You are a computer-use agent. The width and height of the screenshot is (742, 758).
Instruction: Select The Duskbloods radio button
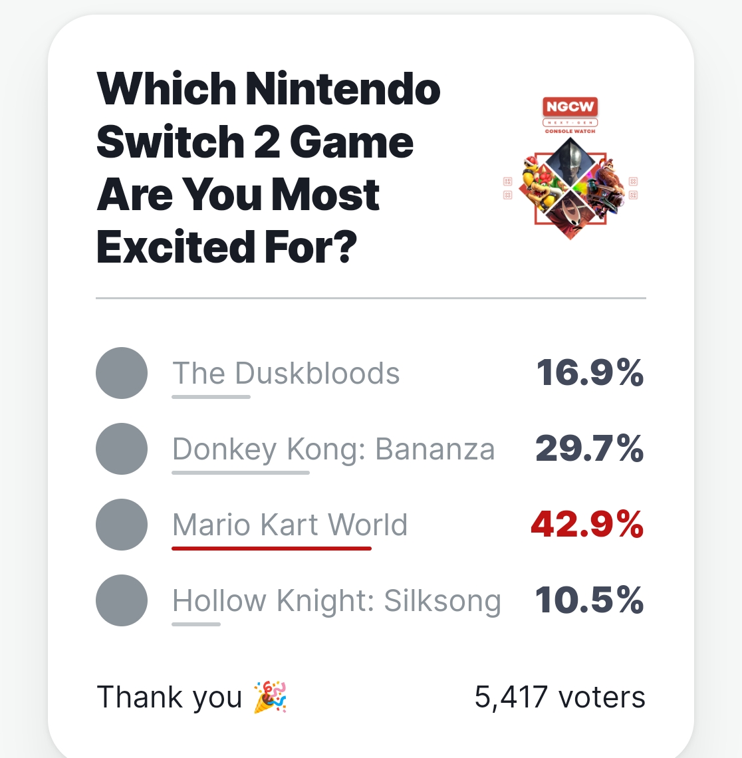[x=122, y=373]
